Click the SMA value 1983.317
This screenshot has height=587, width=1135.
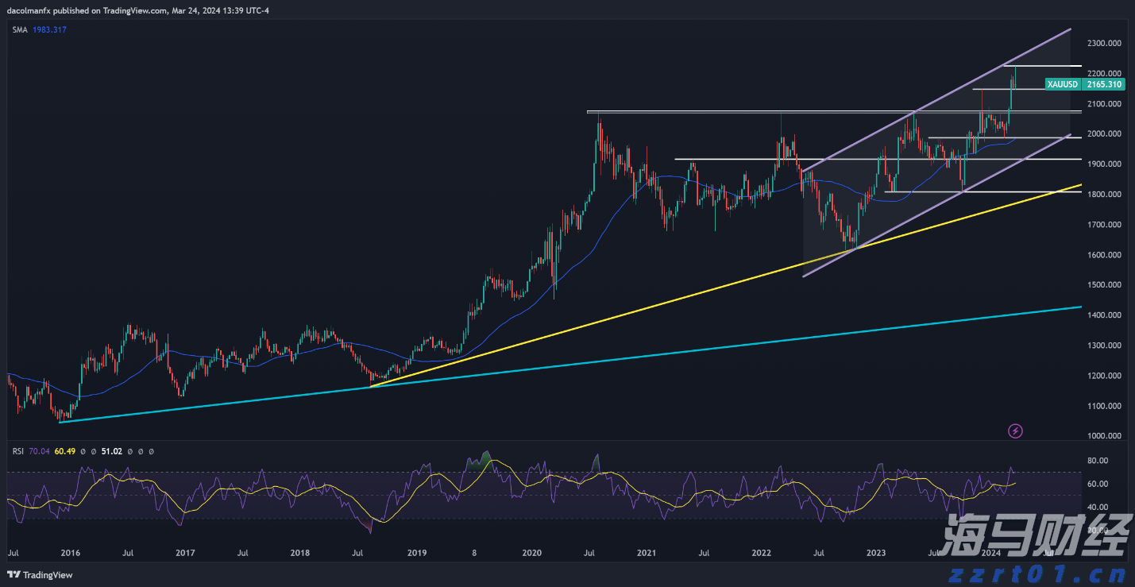(x=49, y=29)
